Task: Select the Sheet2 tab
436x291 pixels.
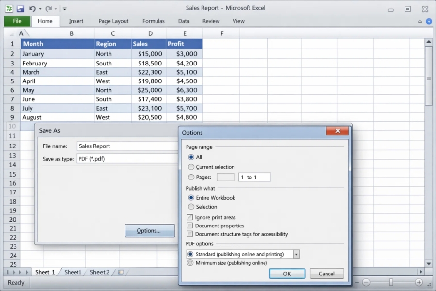Action: (99, 272)
